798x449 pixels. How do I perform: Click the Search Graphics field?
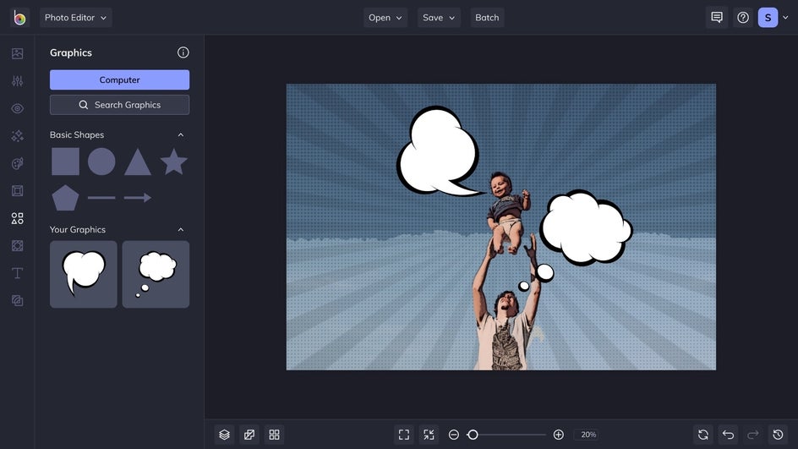tap(119, 105)
